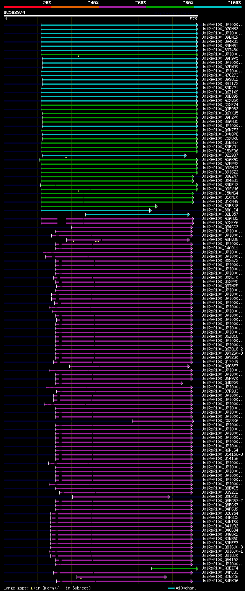Viewport: 245px width, 591px height.
Task: Click the green ~80% identity legend segment
Action: [170, 7]
